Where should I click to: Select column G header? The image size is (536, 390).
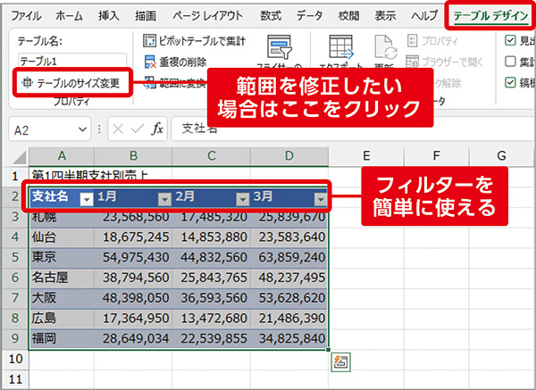[501, 156]
